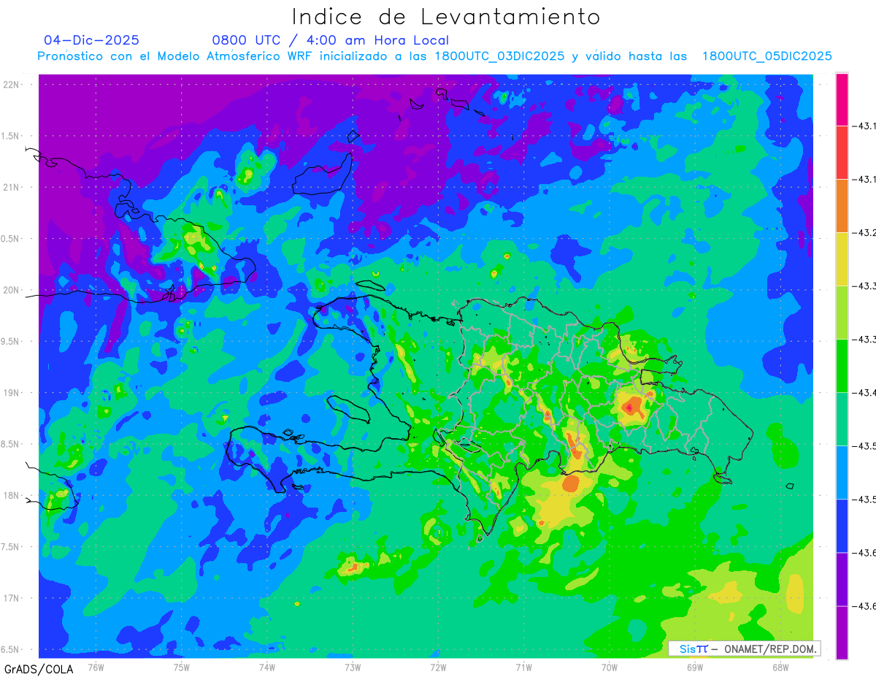Image resolution: width=876 pixels, height=677 pixels.
Task: Click the '18N' latitude label
Action: tap(12, 495)
